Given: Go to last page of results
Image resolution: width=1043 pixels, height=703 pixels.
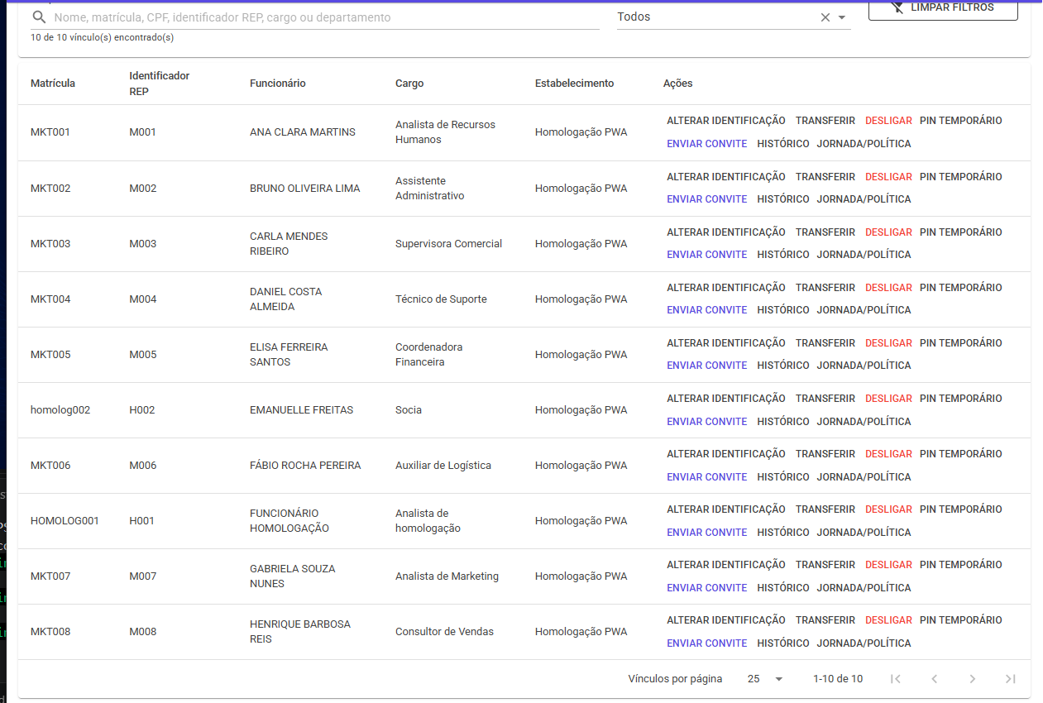Looking at the screenshot, I should (1010, 679).
